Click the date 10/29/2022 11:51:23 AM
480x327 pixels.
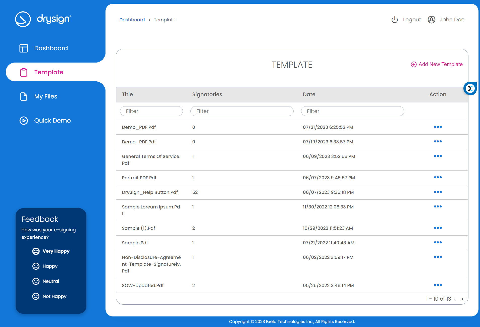click(x=328, y=228)
